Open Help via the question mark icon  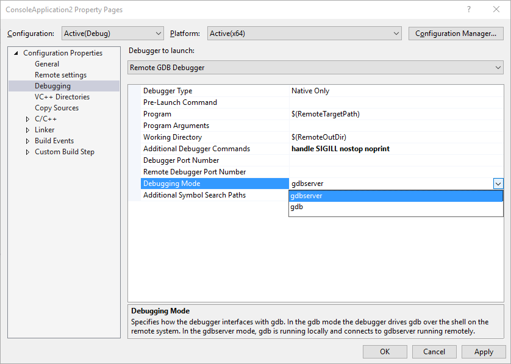pyautogui.click(x=468, y=9)
